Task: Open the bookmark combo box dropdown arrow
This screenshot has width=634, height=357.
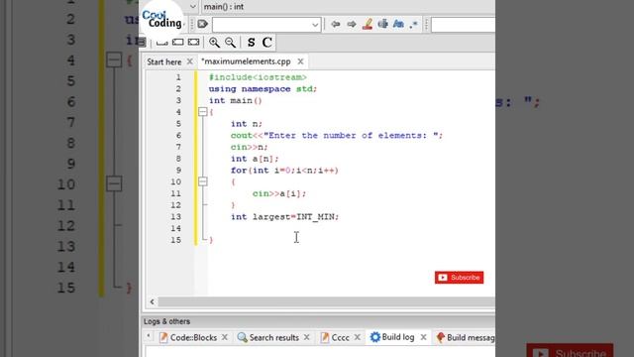Action: click(x=315, y=25)
